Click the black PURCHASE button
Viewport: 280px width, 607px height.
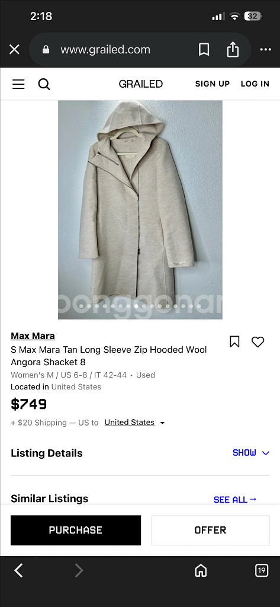coord(76,531)
